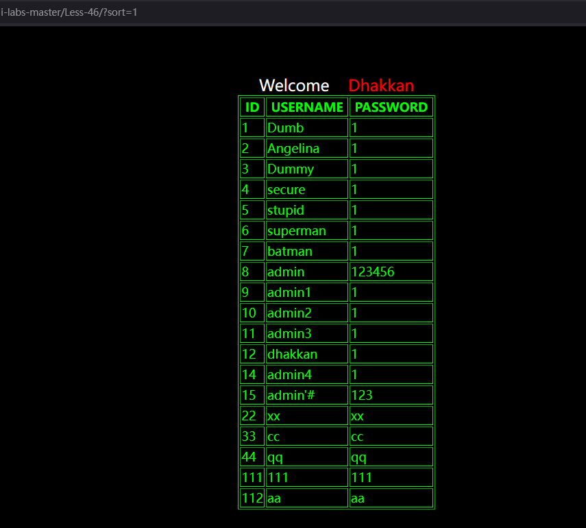Click the username cell 111
The height and width of the screenshot is (528, 586).
(x=307, y=477)
